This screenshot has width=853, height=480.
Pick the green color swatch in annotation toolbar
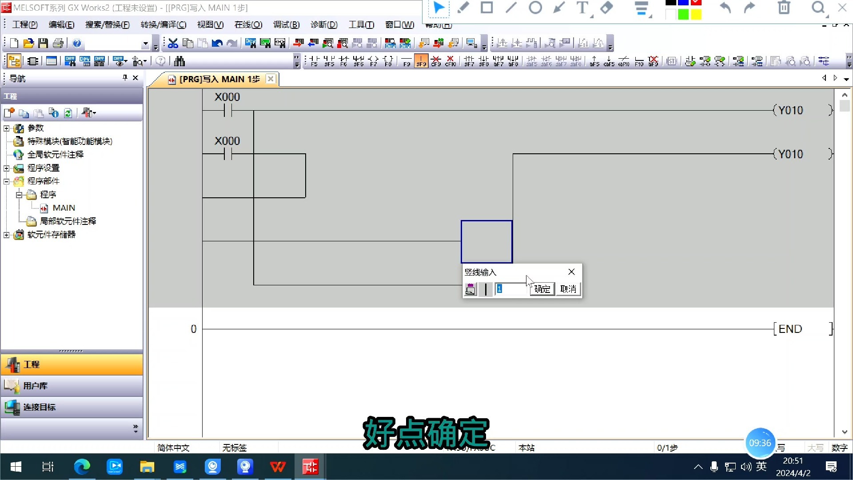click(683, 15)
